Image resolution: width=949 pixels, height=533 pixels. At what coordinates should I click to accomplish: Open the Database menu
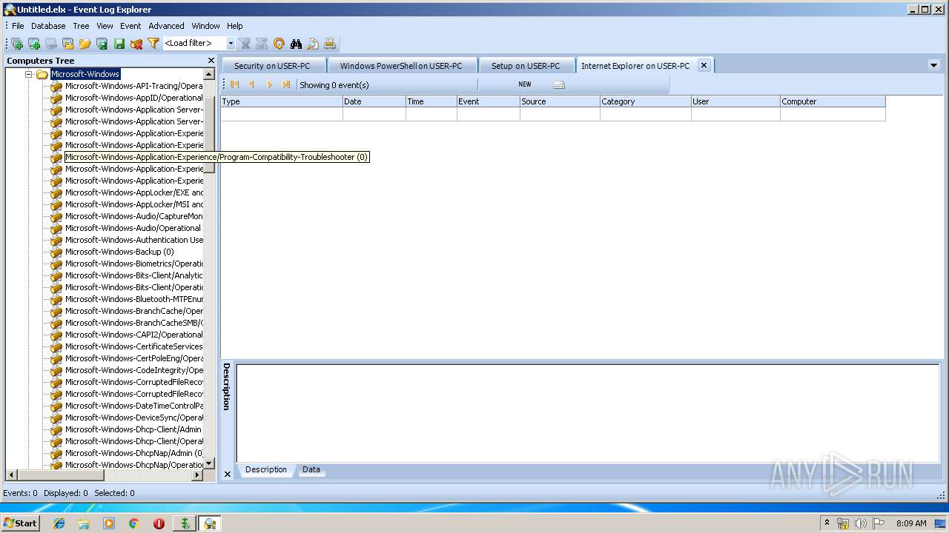tap(48, 26)
